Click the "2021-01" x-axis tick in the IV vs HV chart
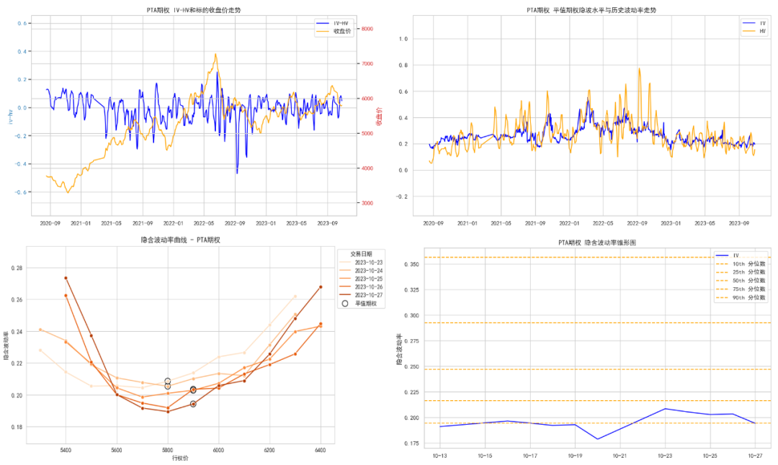 467,224
